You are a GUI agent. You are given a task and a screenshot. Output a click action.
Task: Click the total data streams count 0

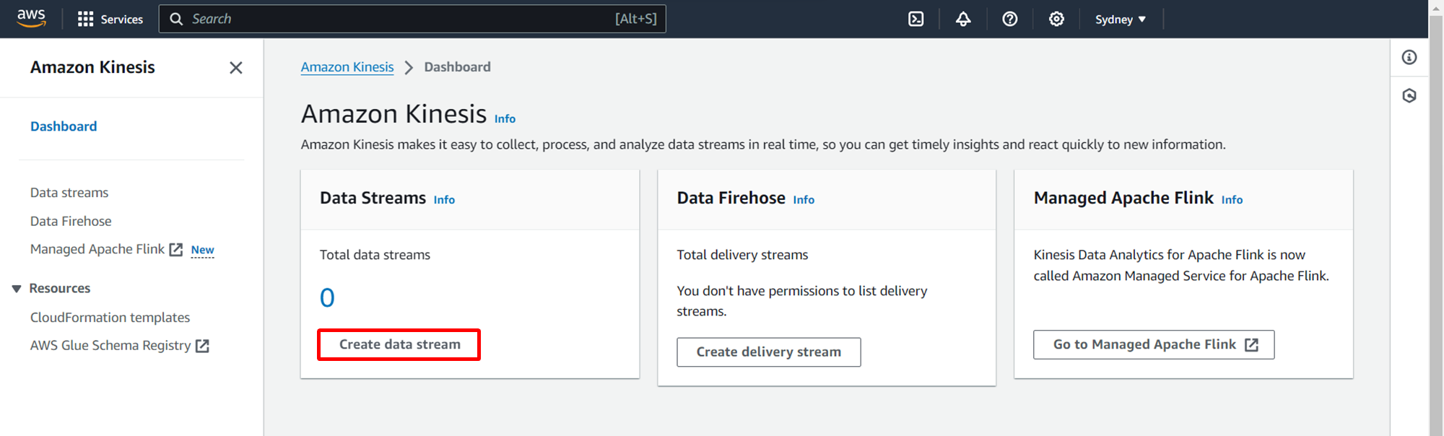[327, 297]
